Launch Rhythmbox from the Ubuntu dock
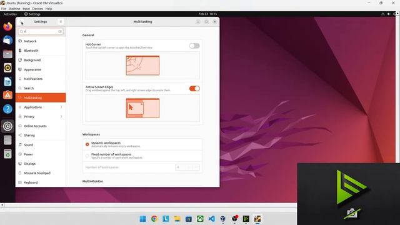 (7, 68)
